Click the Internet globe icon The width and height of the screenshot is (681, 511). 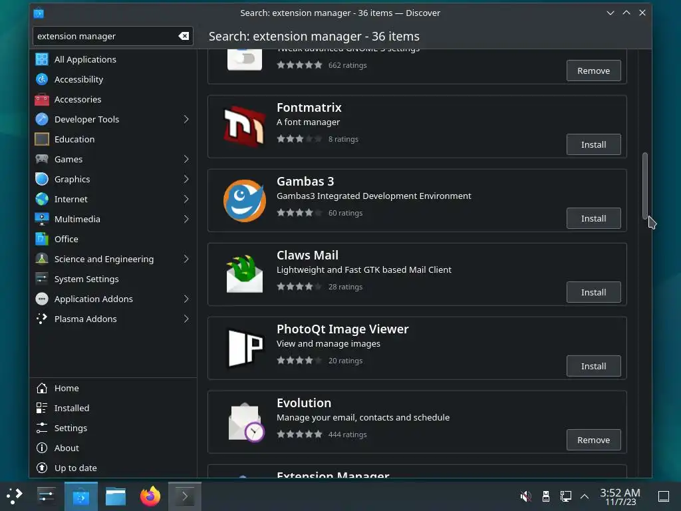(42, 199)
